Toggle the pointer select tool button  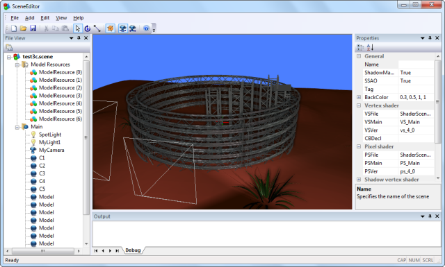point(77,28)
